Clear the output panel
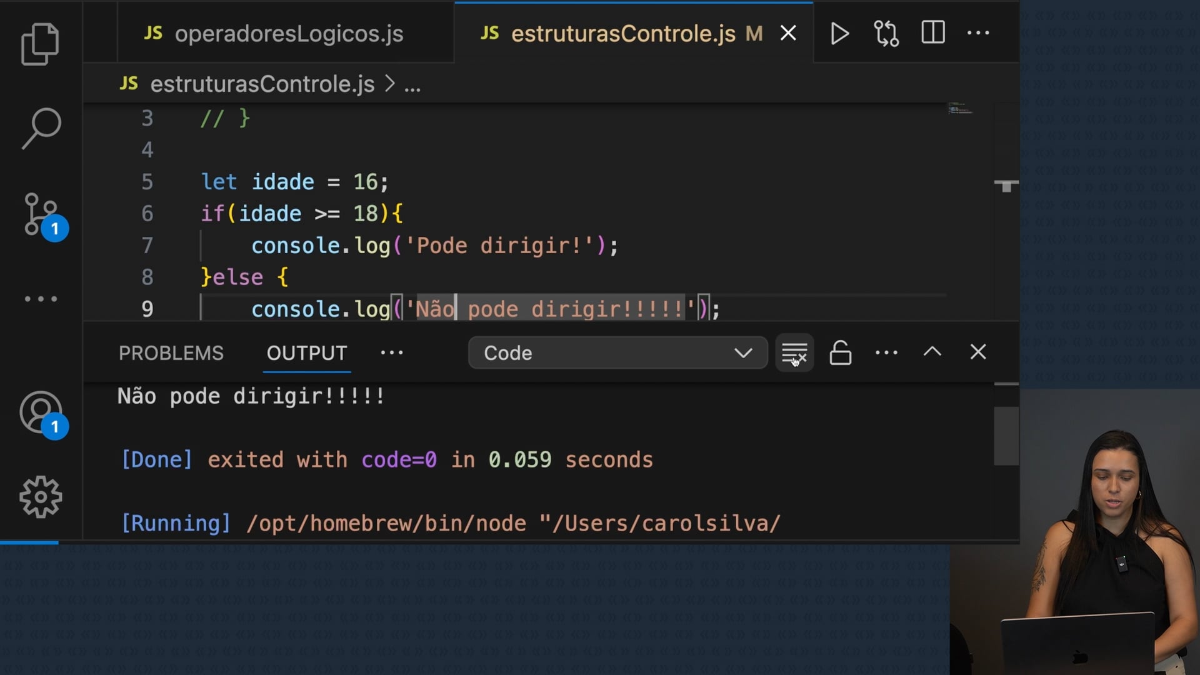This screenshot has width=1200, height=675. tap(794, 353)
